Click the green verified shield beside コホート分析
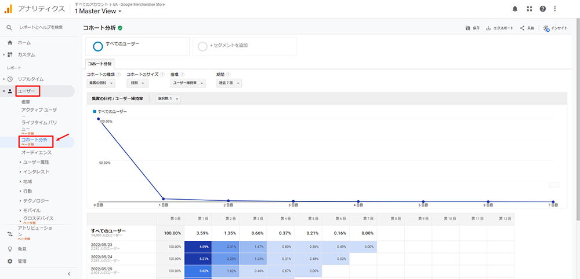 (x=120, y=28)
